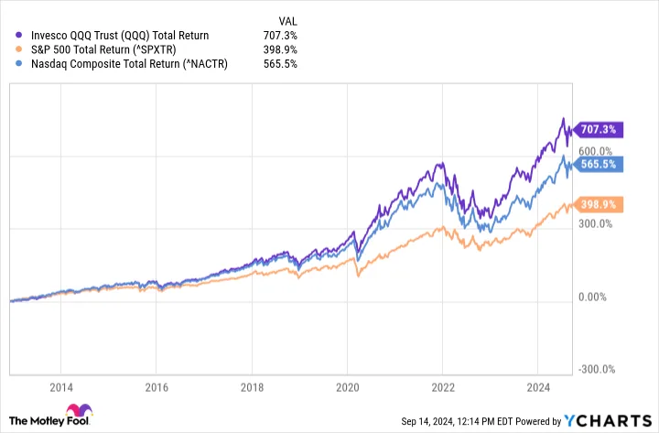Click the VAL column header
This screenshot has height=433, width=659.
(287, 21)
